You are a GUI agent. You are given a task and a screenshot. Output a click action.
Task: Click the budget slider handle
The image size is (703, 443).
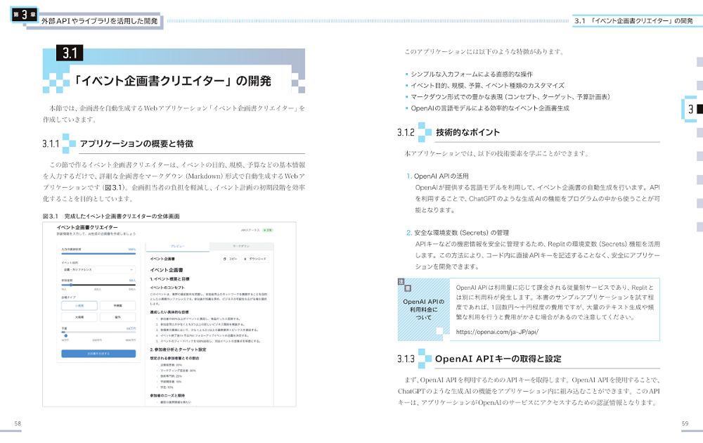[x=66, y=335]
